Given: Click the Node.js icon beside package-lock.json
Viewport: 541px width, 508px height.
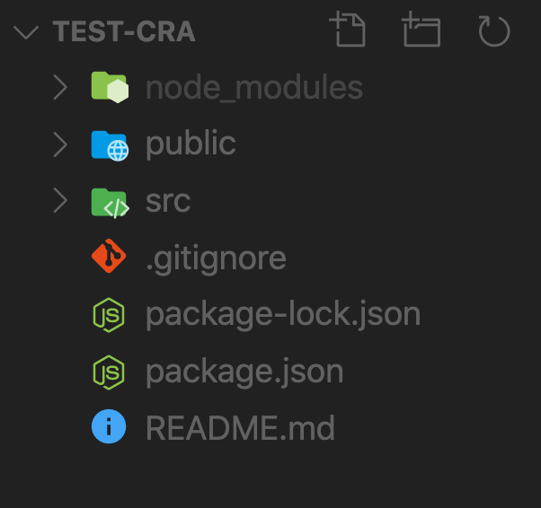Looking at the screenshot, I should pos(109,315).
